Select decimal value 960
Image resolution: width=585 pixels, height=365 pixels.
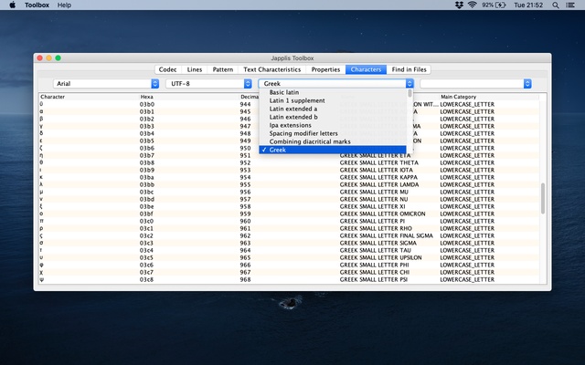(246, 221)
